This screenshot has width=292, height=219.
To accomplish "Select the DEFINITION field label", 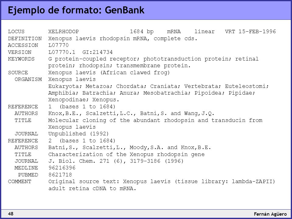I will coord(25,39).
